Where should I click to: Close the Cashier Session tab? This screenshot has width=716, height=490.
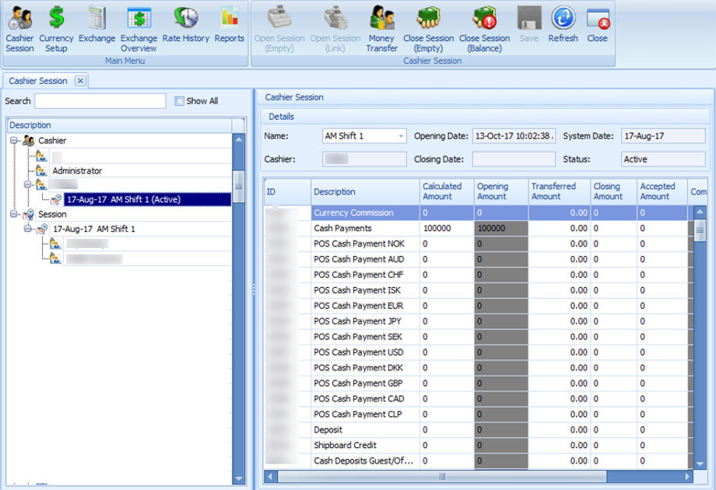[x=80, y=81]
